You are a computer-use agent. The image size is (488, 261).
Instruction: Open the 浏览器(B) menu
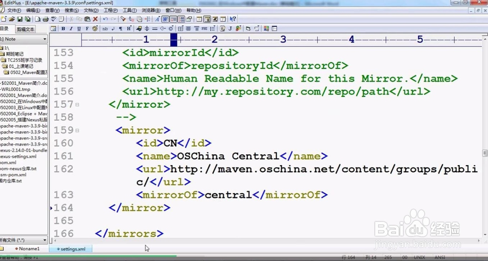pyautogui.click(x=151, y=11)
